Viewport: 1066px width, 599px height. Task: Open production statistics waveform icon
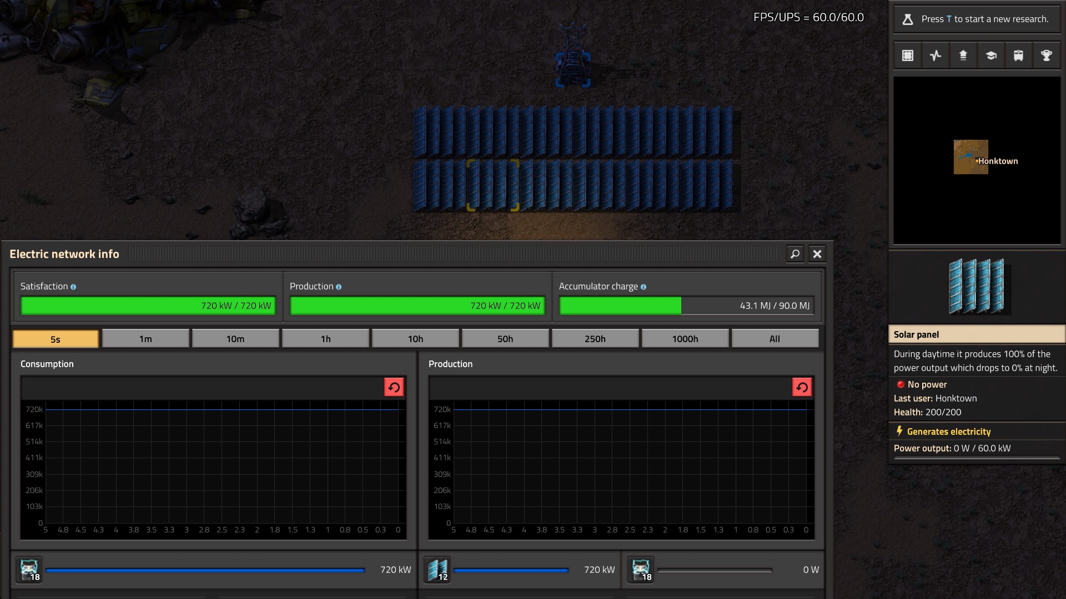(936, 55)
